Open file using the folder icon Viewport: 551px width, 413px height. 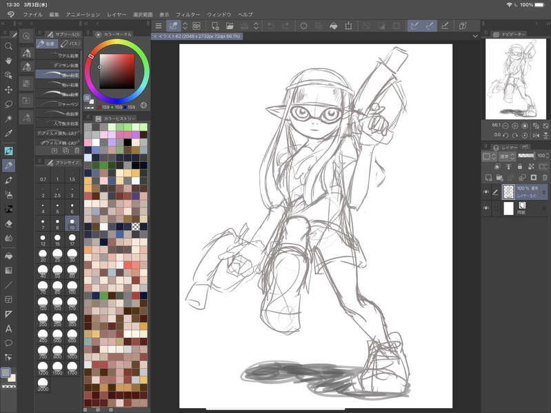230,26
